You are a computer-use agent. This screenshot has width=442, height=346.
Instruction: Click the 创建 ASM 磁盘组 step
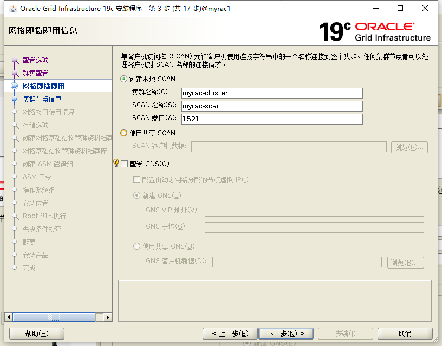click(x=48, y=164)
